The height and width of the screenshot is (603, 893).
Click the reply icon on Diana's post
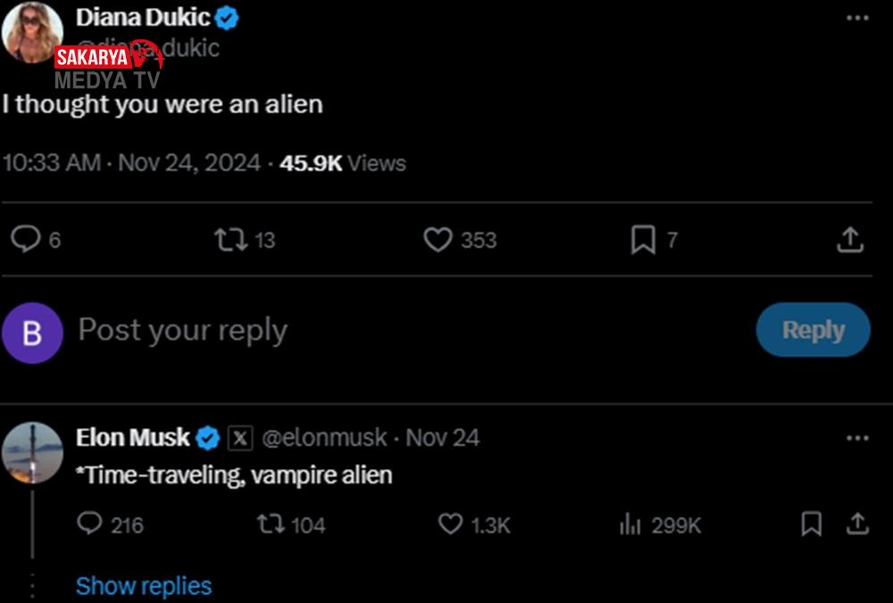(27, 239)
